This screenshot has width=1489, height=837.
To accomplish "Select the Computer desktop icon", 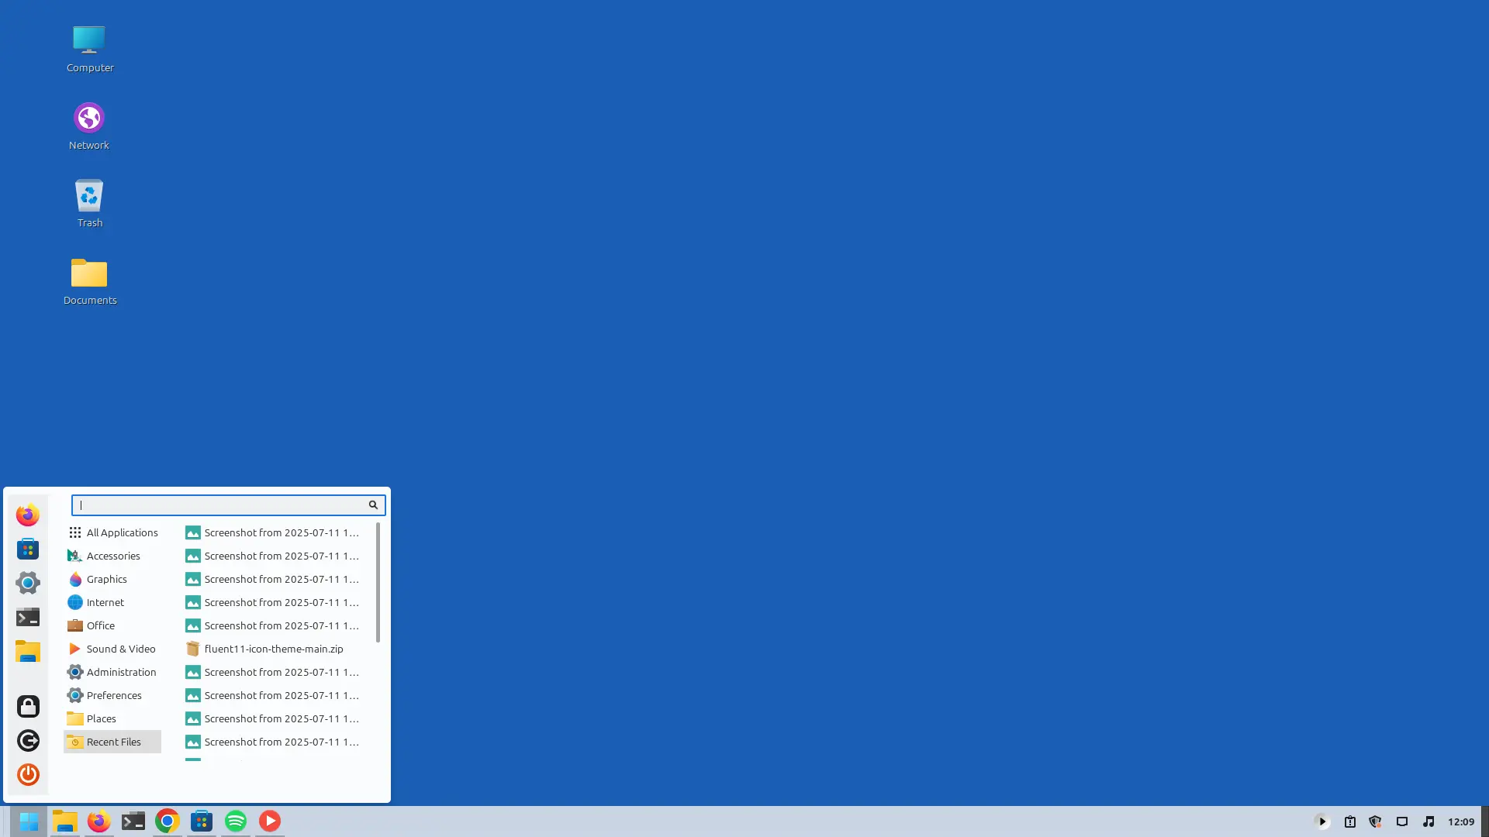I will pyautogui.click(x=89, y=50).
